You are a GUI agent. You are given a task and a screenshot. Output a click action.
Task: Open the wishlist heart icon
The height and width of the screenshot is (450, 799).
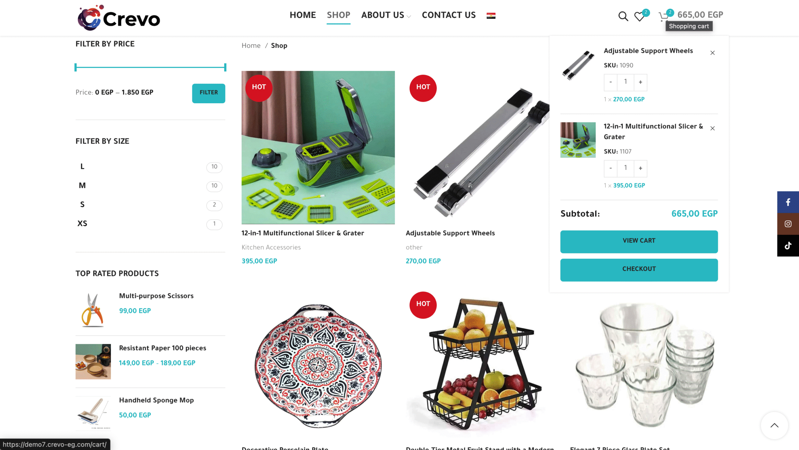pyautogui.click(x=639, y=16)
